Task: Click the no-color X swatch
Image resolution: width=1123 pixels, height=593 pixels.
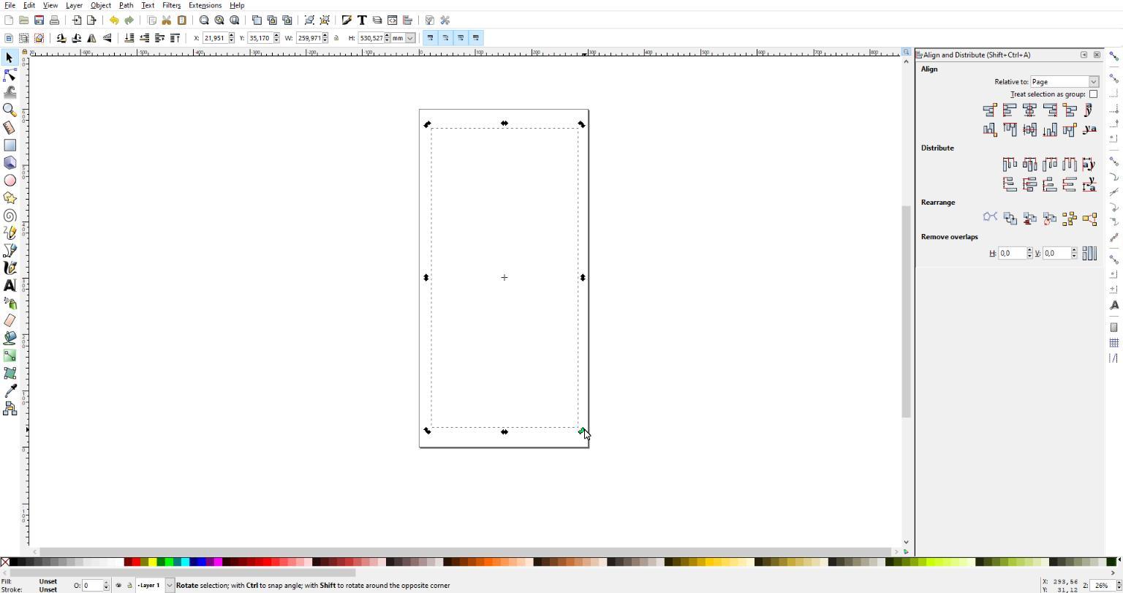Action: pyautogui.click(x=5, y=562)
